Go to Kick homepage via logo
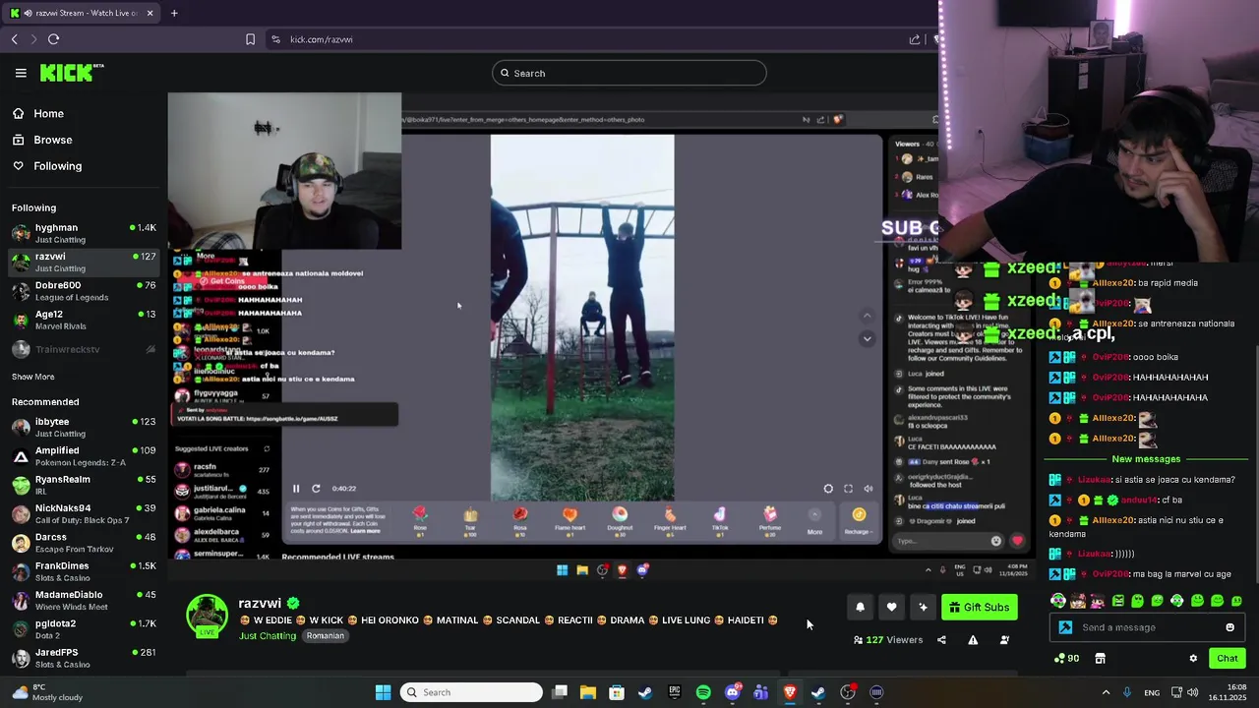Image resolution: width=1259 pixels, height=708 pixels. coord(71,73)
